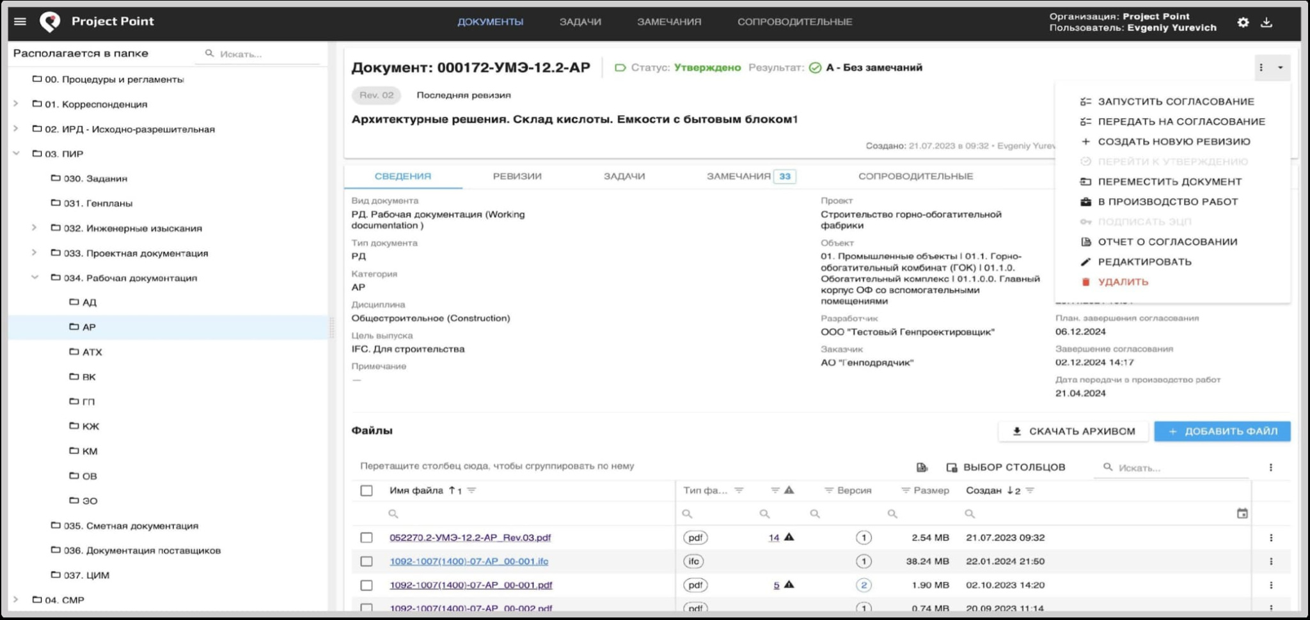Collapse the 03. ПИР folder

point(16,153)
